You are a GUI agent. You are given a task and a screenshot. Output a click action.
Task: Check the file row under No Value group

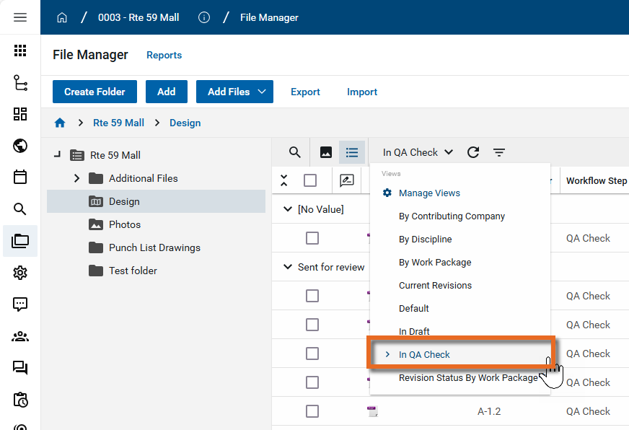[312, 238]
